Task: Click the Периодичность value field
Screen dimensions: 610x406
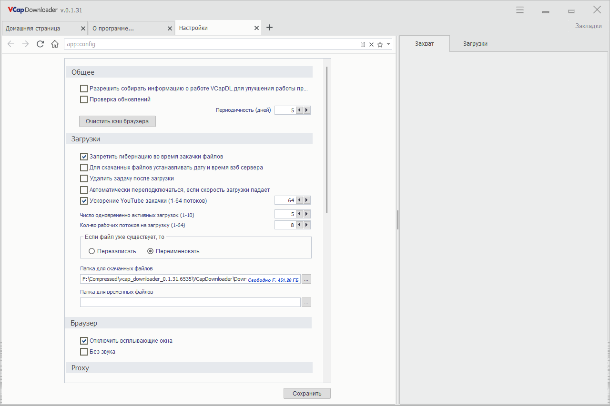Action: coord(285,110)
